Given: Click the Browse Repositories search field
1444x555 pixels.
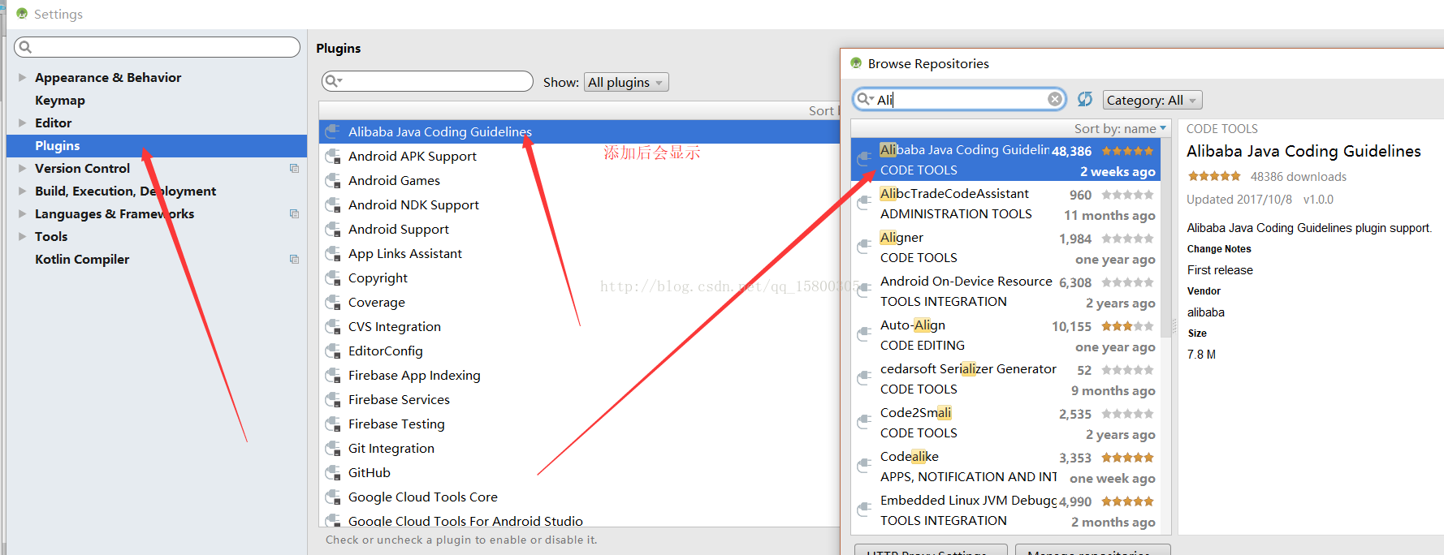Looking at the screenshot, I should [x=958, y=99].
